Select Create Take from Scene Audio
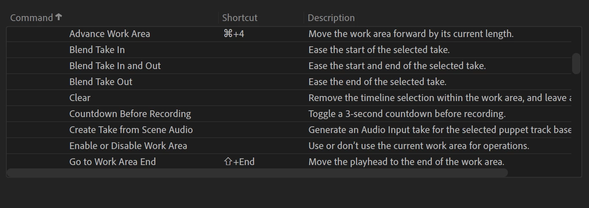589x208 pixels. click(131, 130)
